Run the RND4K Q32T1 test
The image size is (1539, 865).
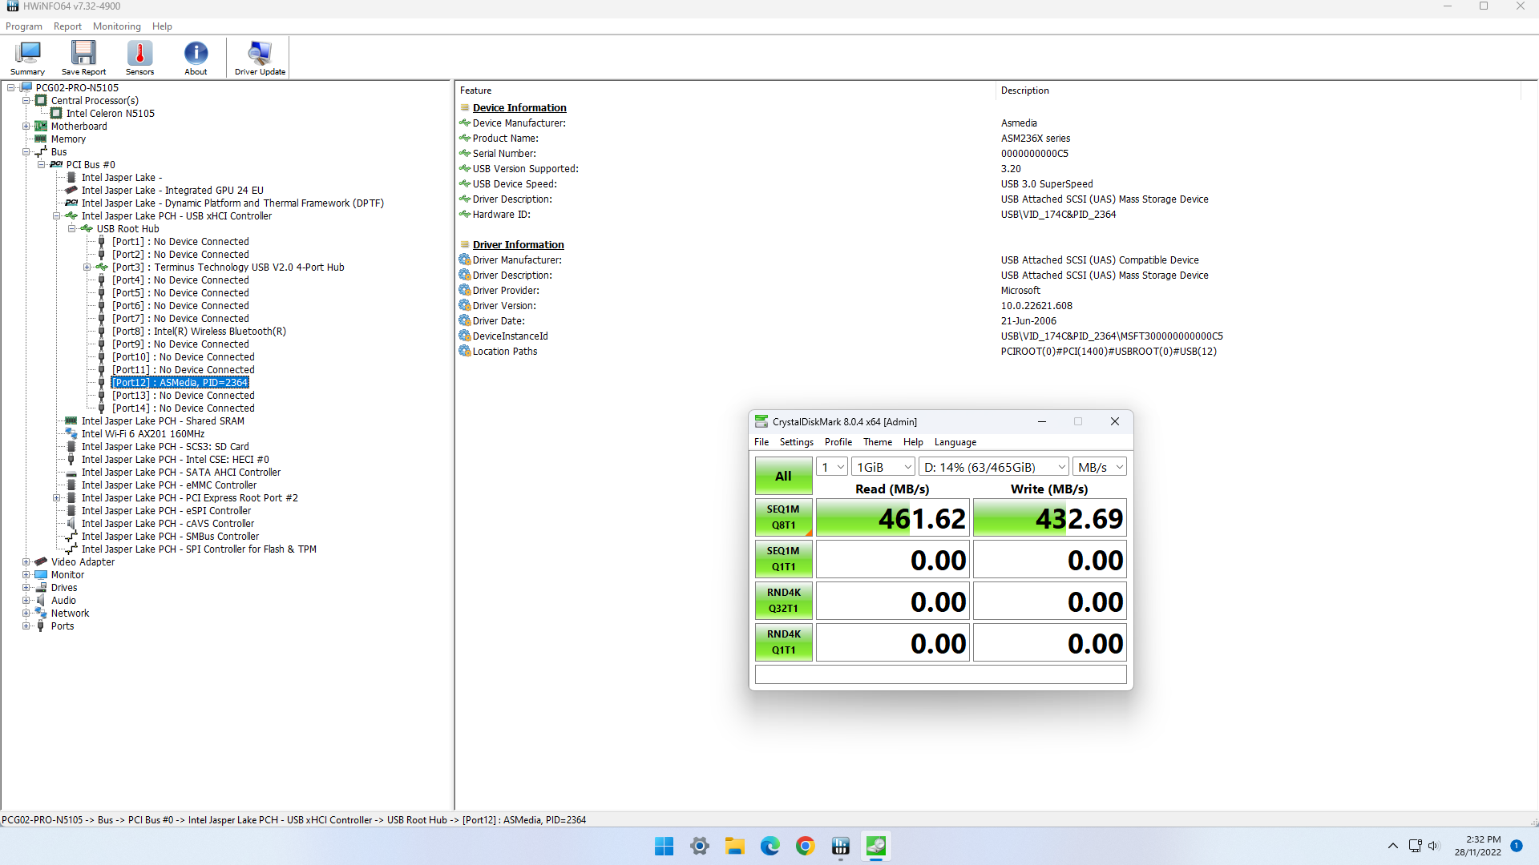click(x=783, y=601)
